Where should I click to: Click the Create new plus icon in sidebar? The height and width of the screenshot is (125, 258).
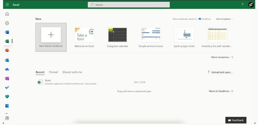click(7, 23)
